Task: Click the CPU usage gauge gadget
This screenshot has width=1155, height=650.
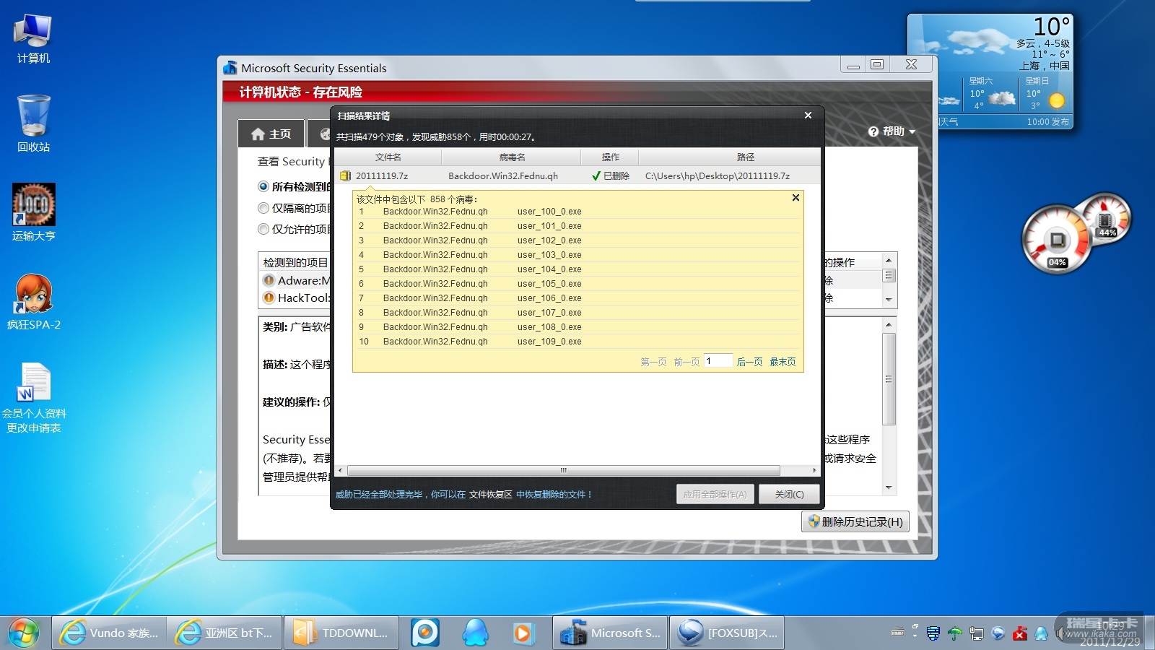Action: [x=1056, y=240]
